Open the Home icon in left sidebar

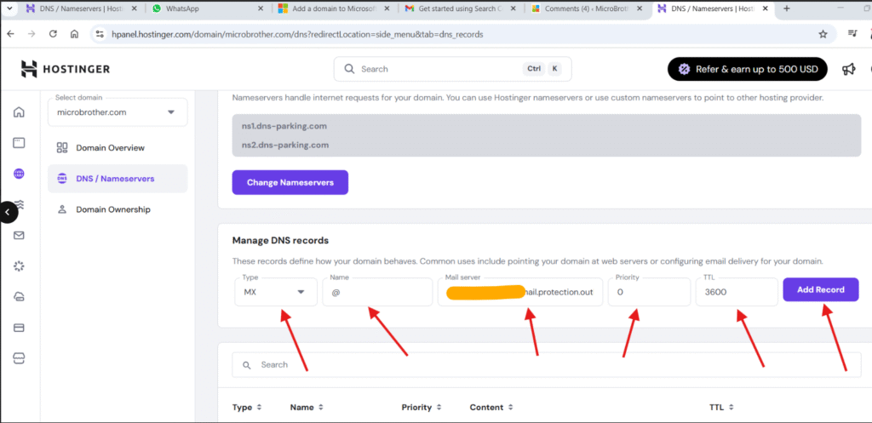click(19, 111)
